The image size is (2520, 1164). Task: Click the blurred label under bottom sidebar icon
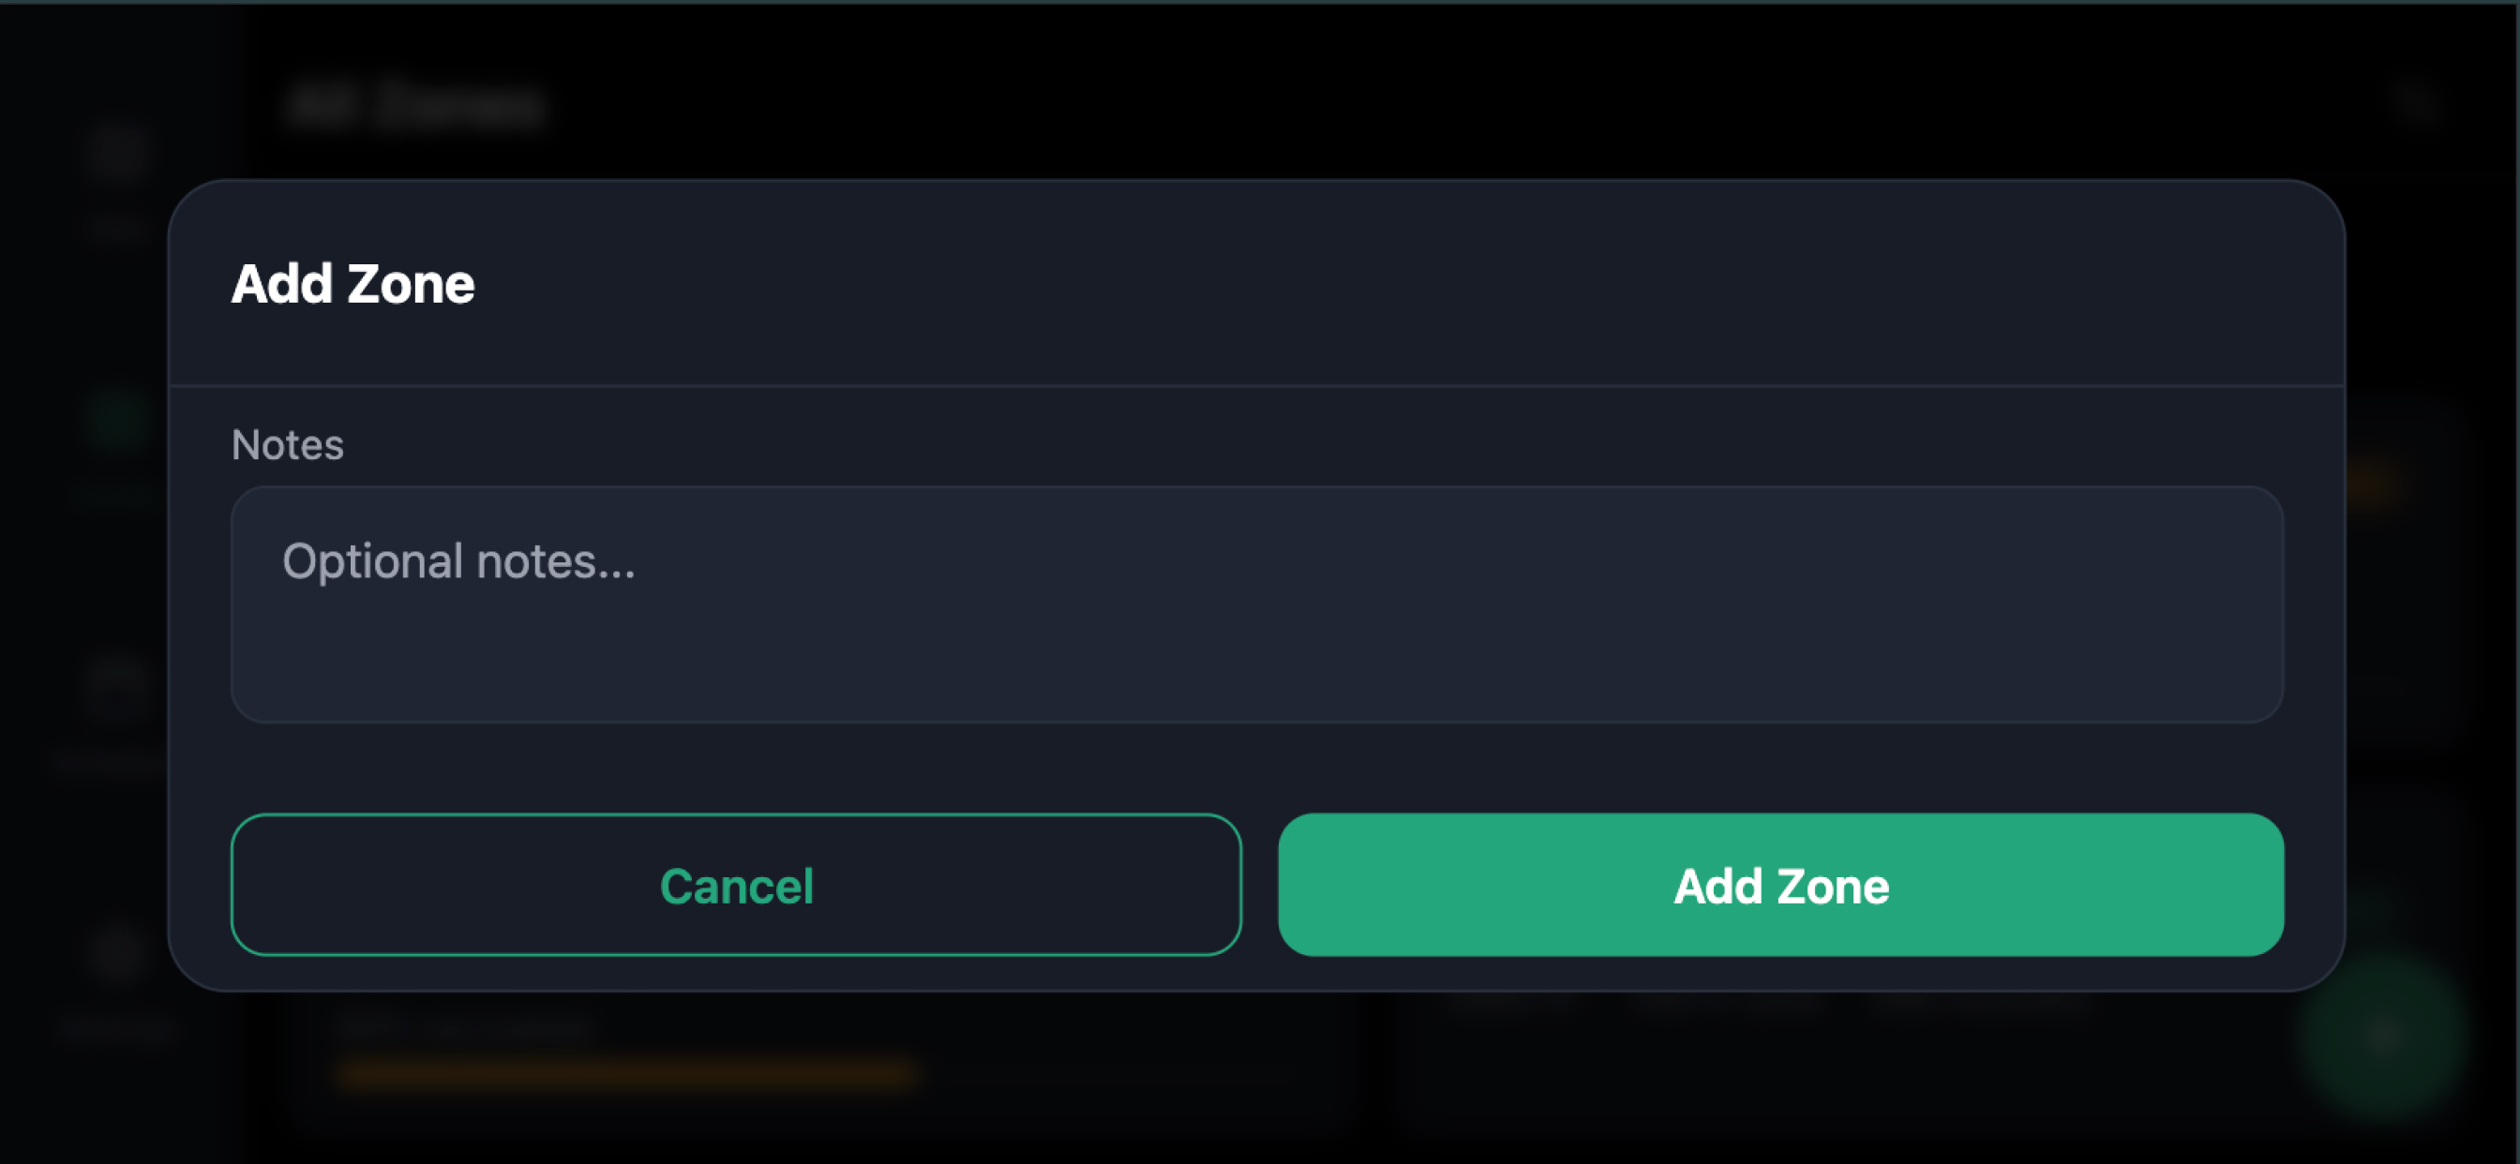(x=116, y=1027)
